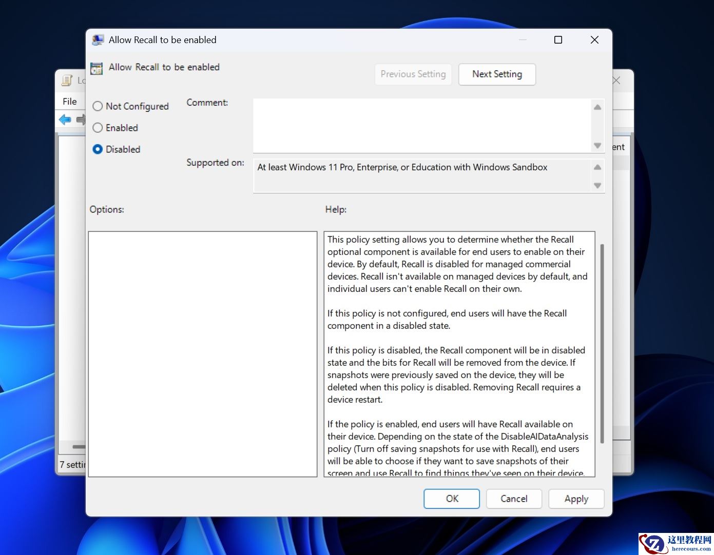Click the Comment box scroll-up arrow
Screen dimensions: 714x555
click(597, 107)
